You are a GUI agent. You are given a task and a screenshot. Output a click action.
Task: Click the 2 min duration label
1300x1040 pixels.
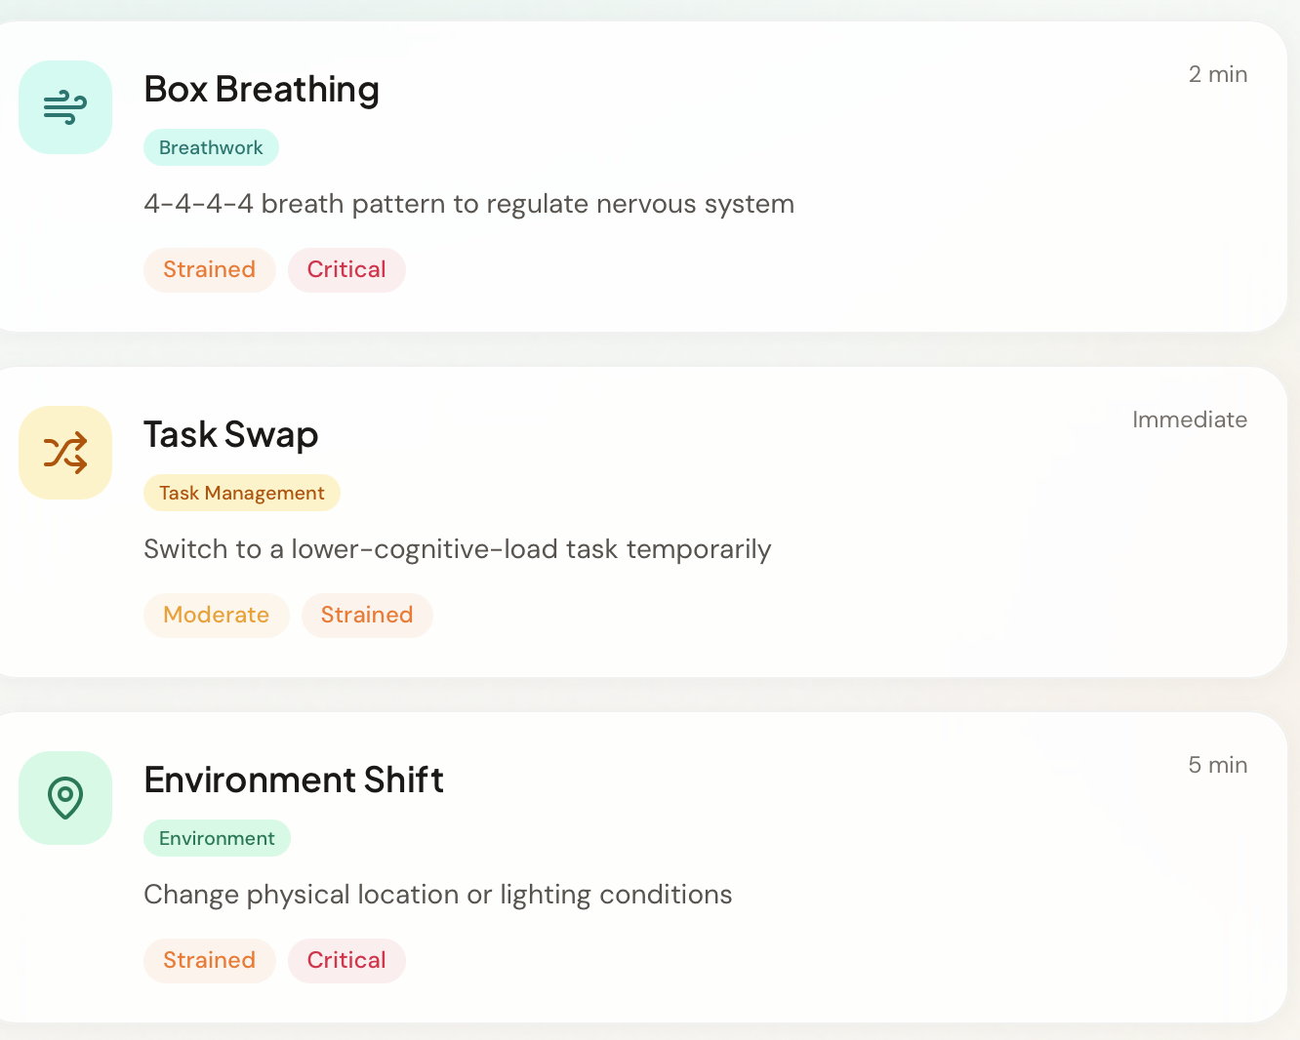[1218, 75]
